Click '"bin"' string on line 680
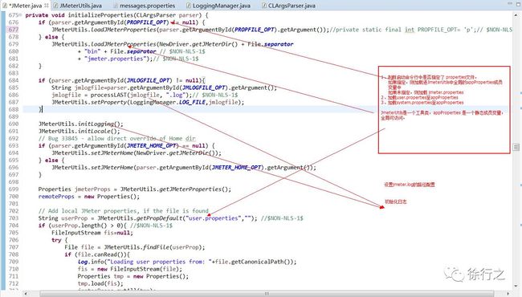 (92, 51)
